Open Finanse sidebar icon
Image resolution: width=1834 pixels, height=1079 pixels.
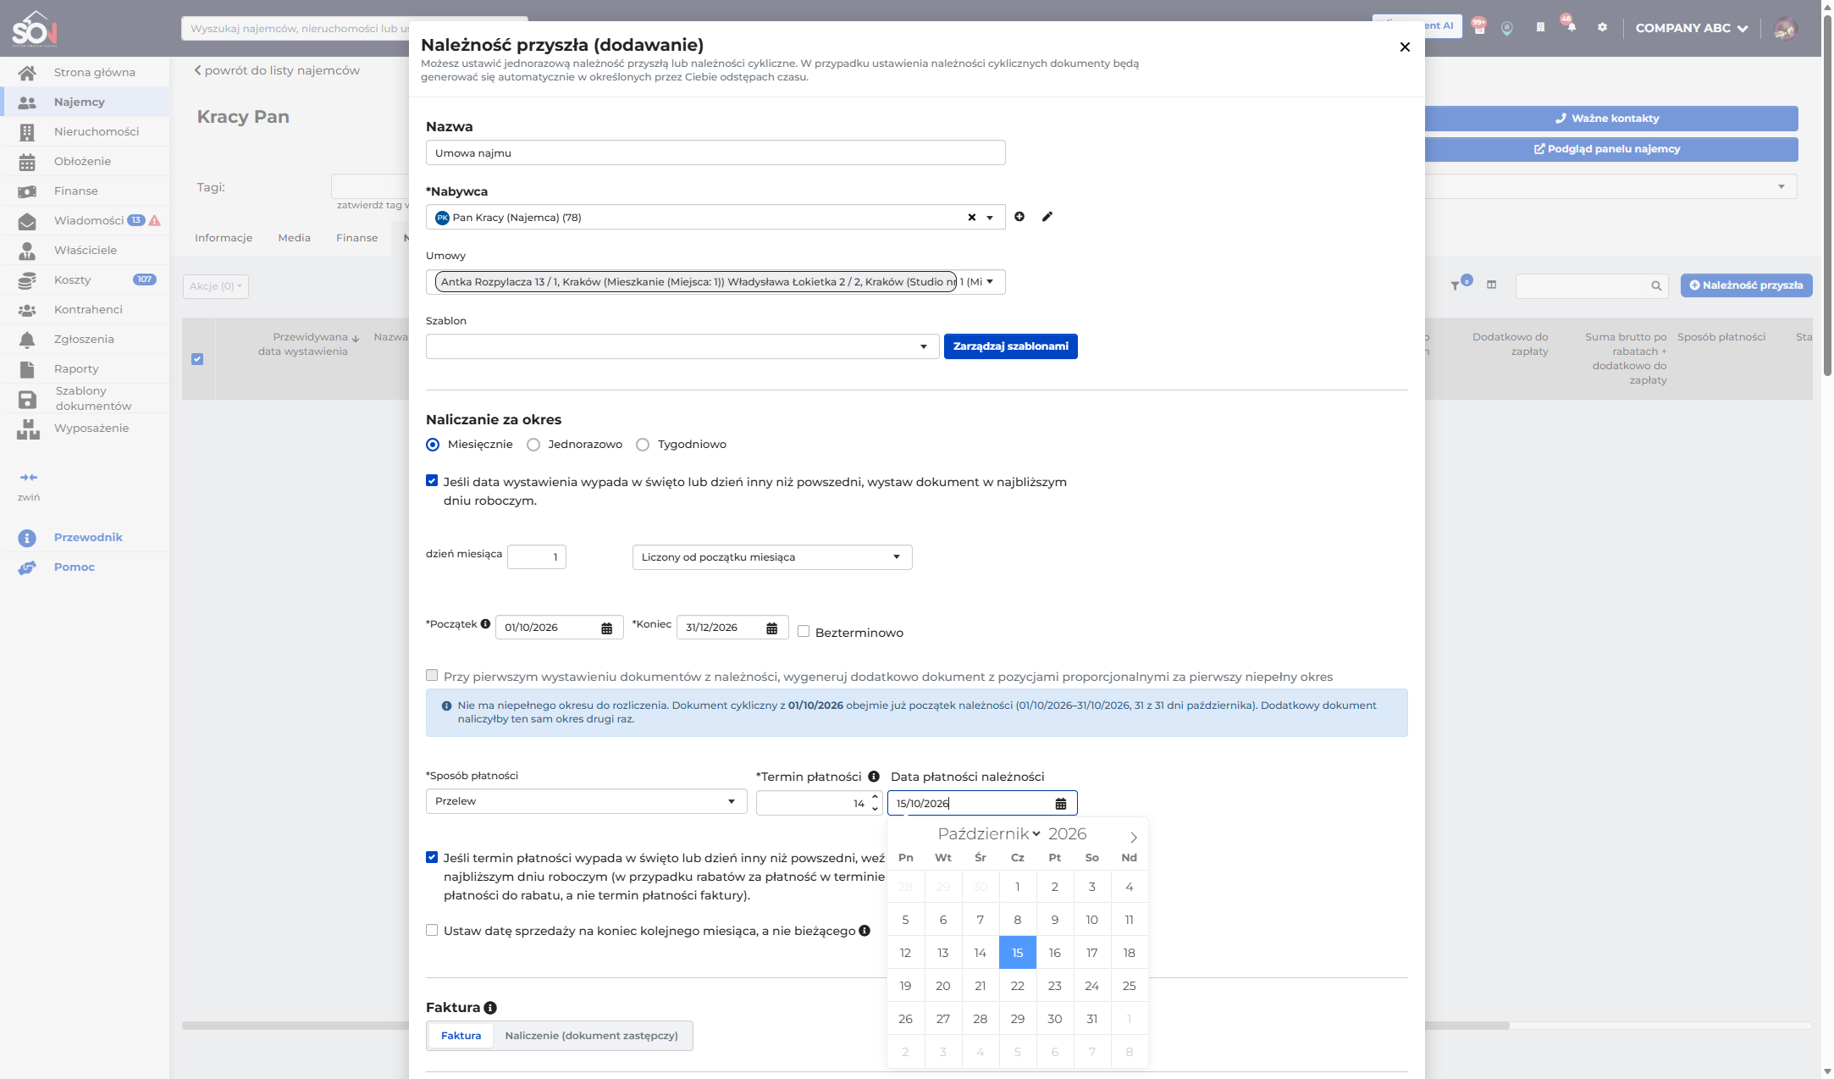(x=27, y=191)
